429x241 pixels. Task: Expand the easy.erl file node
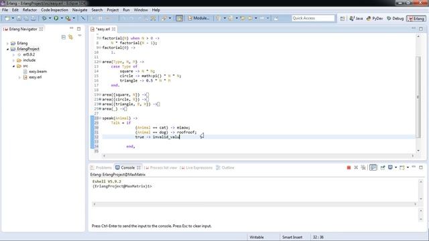pos(19,78)
